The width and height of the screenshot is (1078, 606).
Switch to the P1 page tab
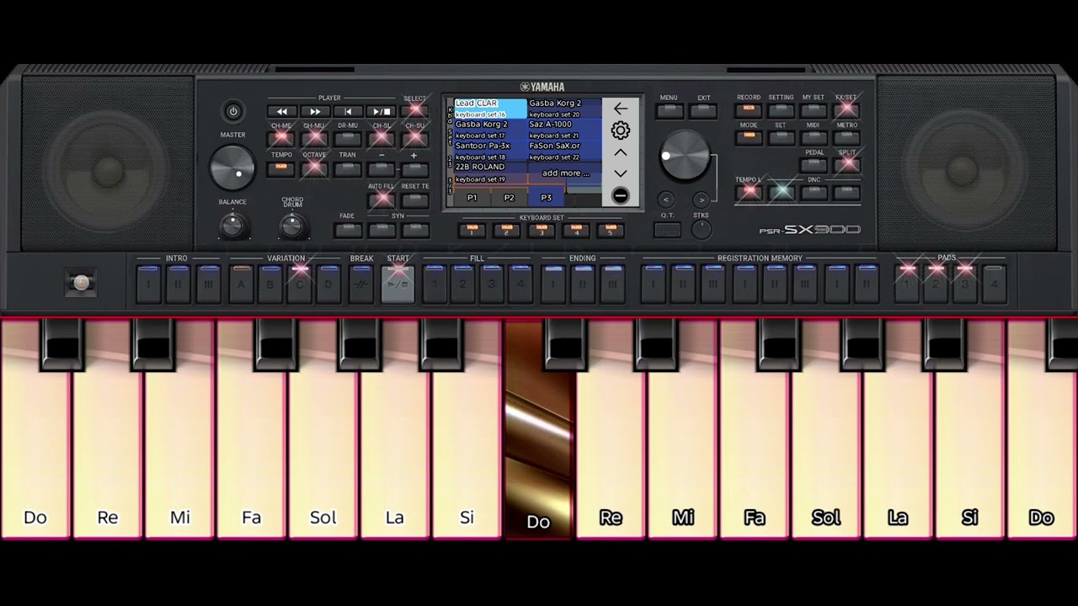(x=472, y=198)
